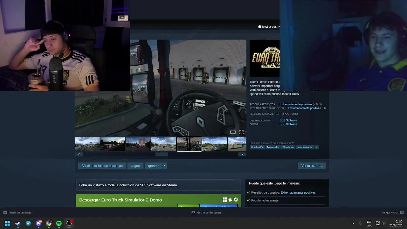Open Discord from the taskbar

pyautogui.click(x=38, y=223)
